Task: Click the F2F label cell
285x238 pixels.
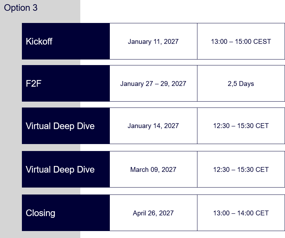Action: [x=66, y=84]
